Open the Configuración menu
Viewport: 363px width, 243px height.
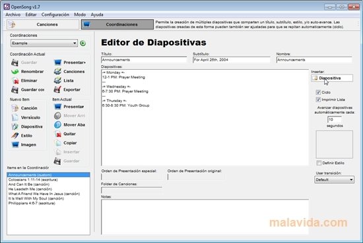[x=55, y=14]
